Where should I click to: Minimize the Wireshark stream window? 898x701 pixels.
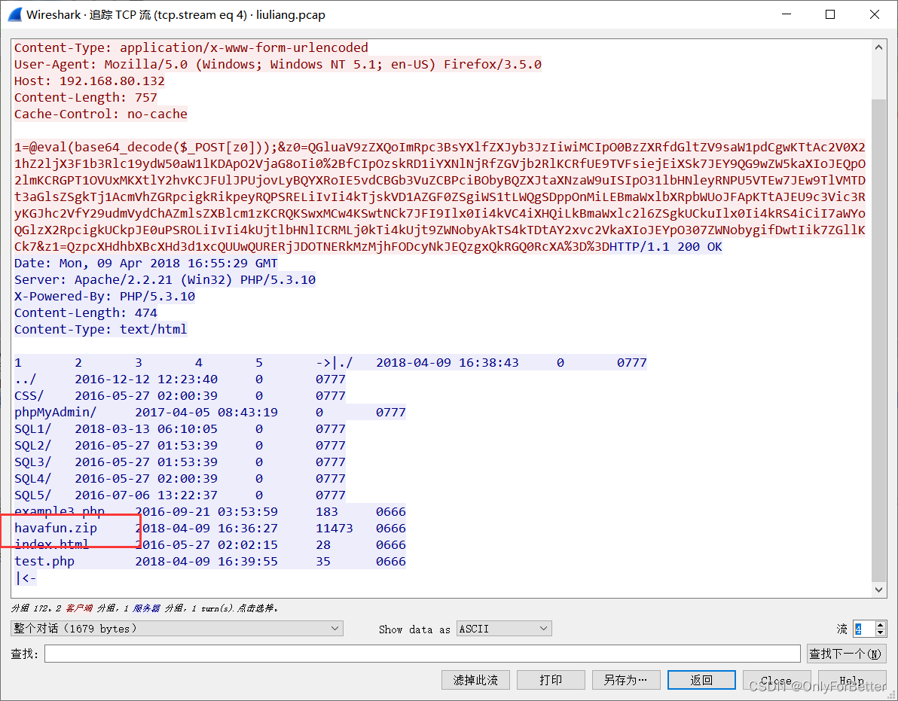click(786, 15)
